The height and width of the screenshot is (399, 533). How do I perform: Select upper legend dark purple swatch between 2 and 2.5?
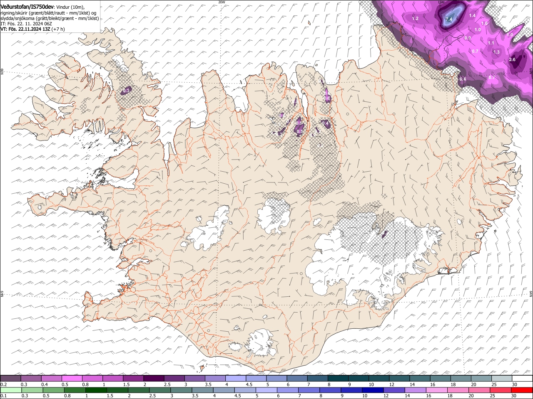coord(154,379)
